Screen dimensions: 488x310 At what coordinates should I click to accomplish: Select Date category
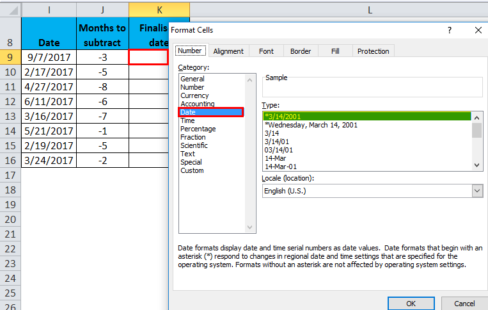211,112
